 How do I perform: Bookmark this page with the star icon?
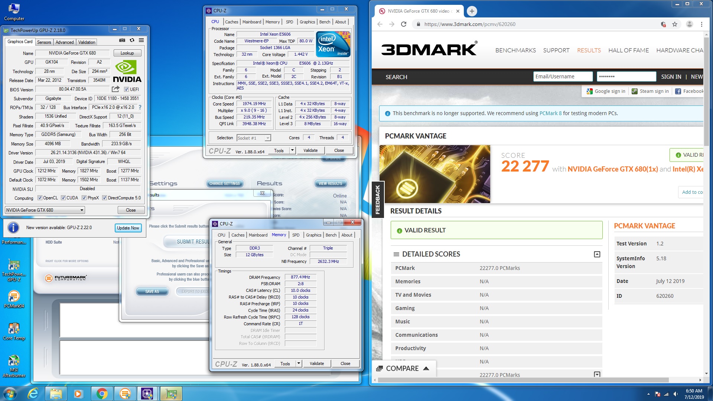(675, 24)
